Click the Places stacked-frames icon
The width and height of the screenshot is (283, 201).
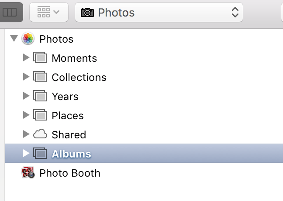click(40, 115)
